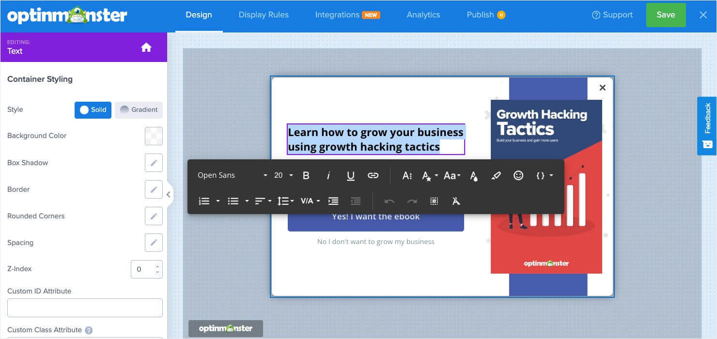Insert a hyperlink on the selected text

(373, 175)
